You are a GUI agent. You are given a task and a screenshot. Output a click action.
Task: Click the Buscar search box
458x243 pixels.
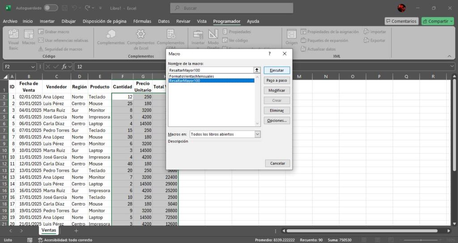coord(232,8)
